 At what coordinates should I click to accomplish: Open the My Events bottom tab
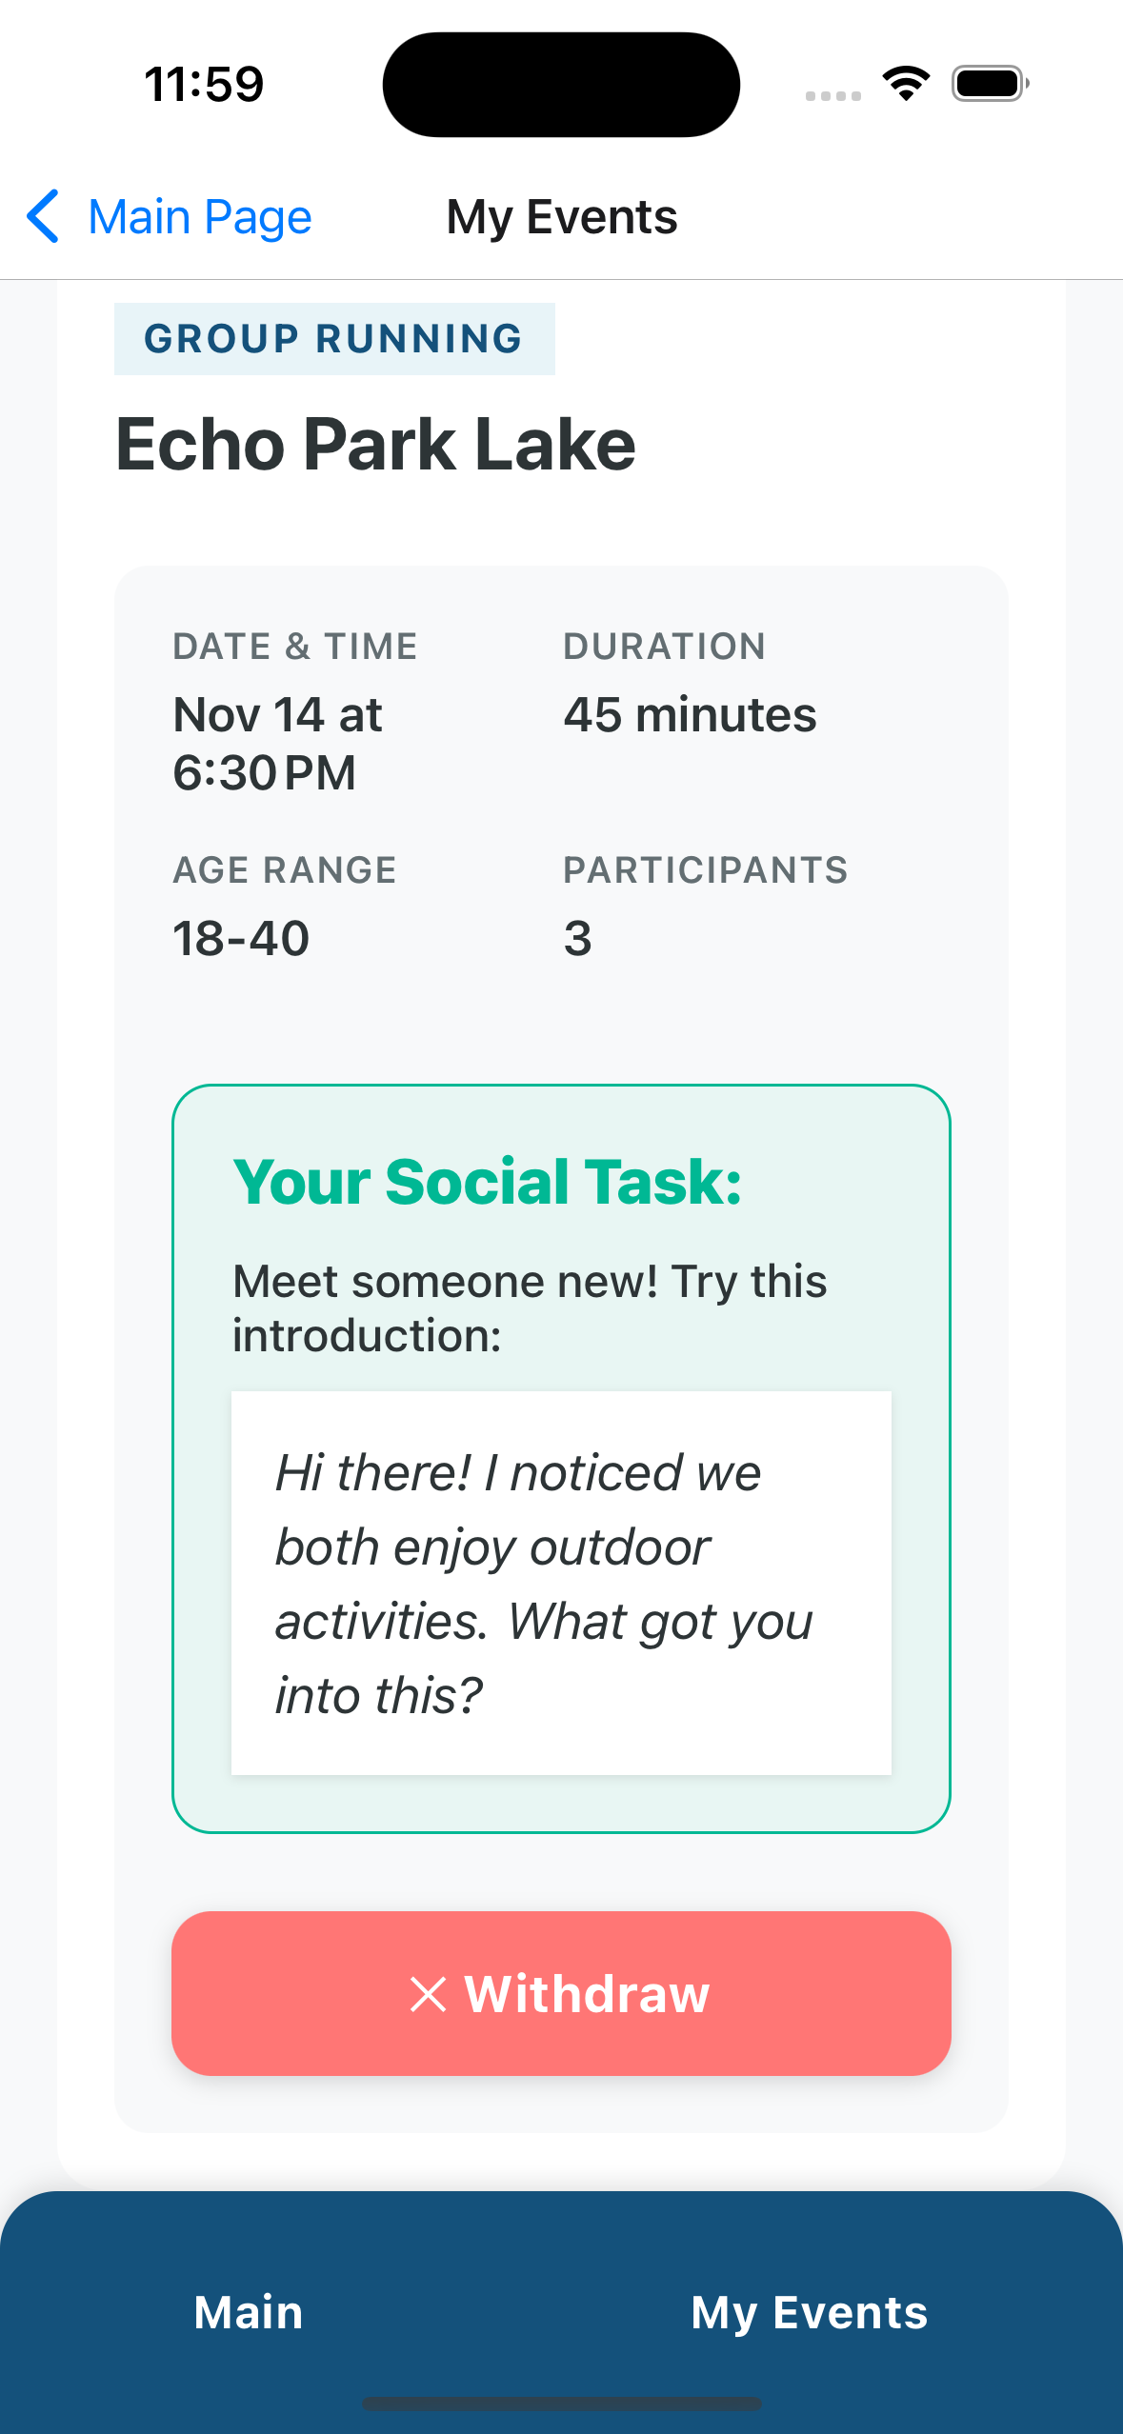click(809, 2312)
